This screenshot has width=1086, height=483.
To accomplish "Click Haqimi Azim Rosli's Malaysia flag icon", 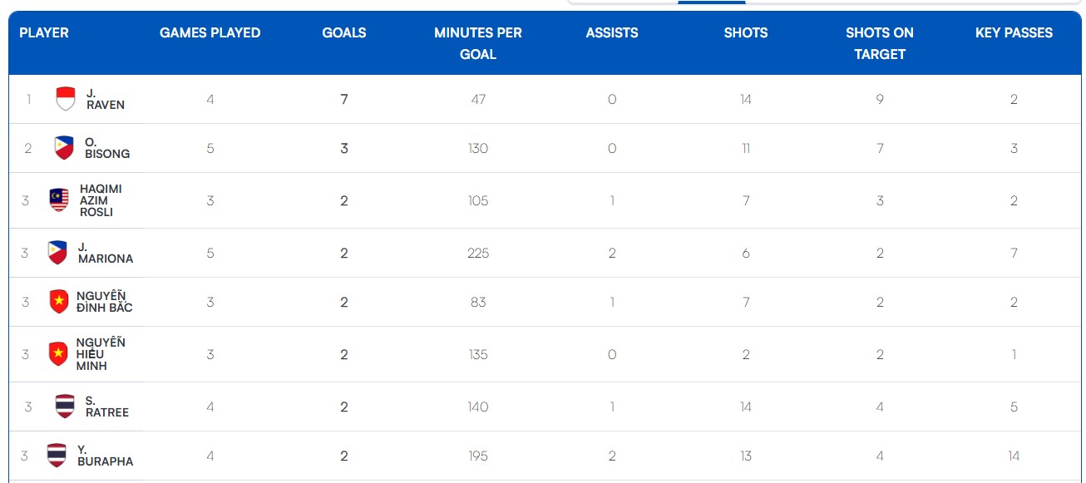I will coord(59,200).
